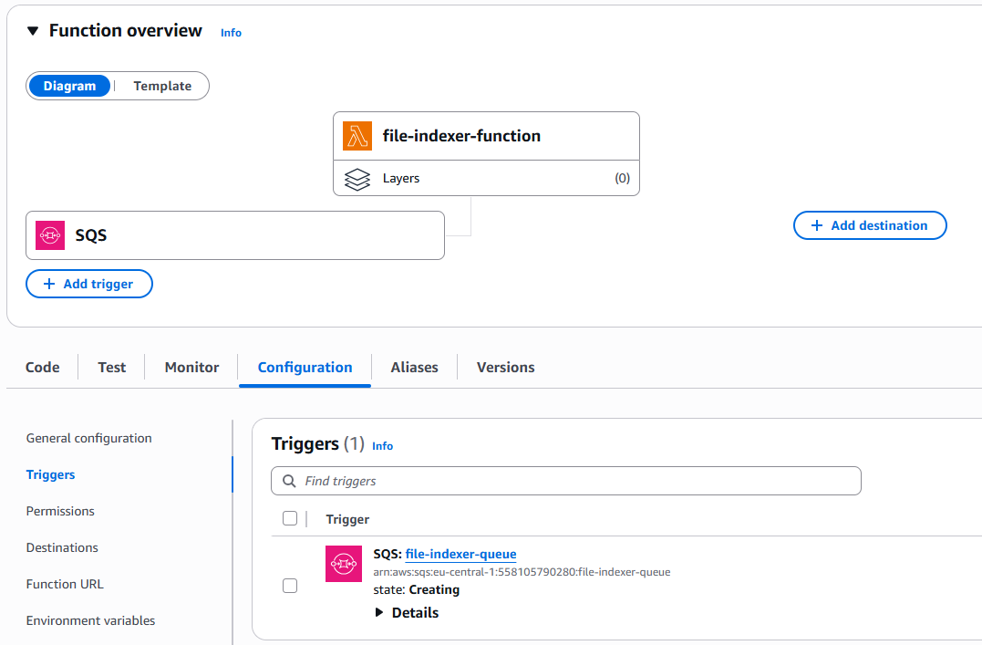982x645 pixels.
Task: Click the Layers stack icon
Action: point(357,179)
